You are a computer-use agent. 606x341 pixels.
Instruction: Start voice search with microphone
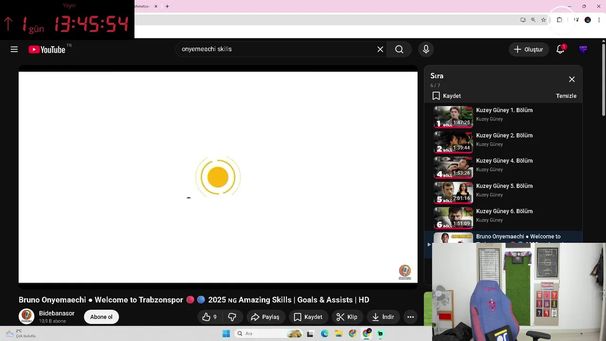426,49
